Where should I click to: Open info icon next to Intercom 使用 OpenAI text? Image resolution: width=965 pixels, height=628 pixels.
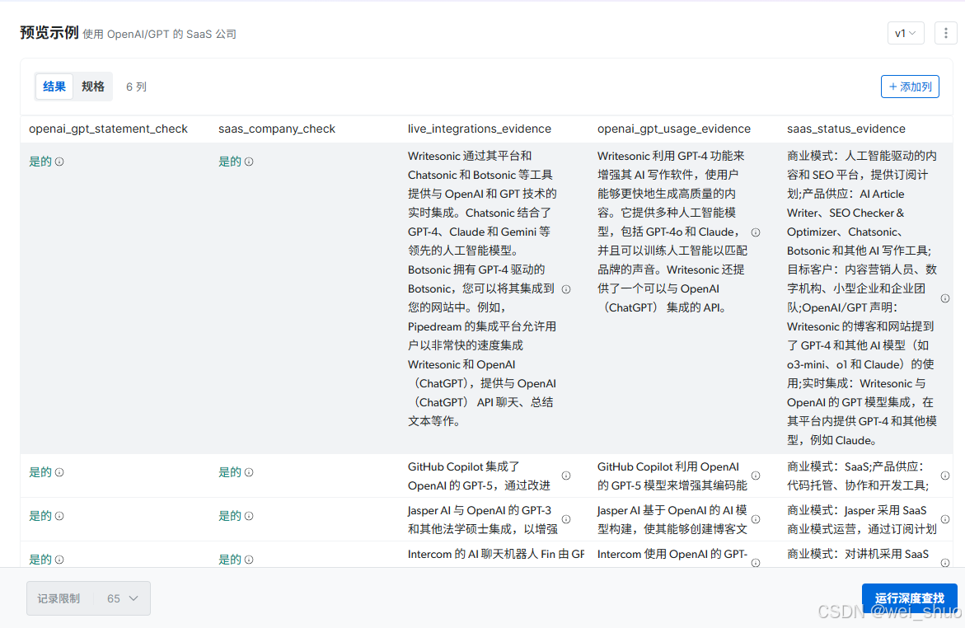coord(756,563)
